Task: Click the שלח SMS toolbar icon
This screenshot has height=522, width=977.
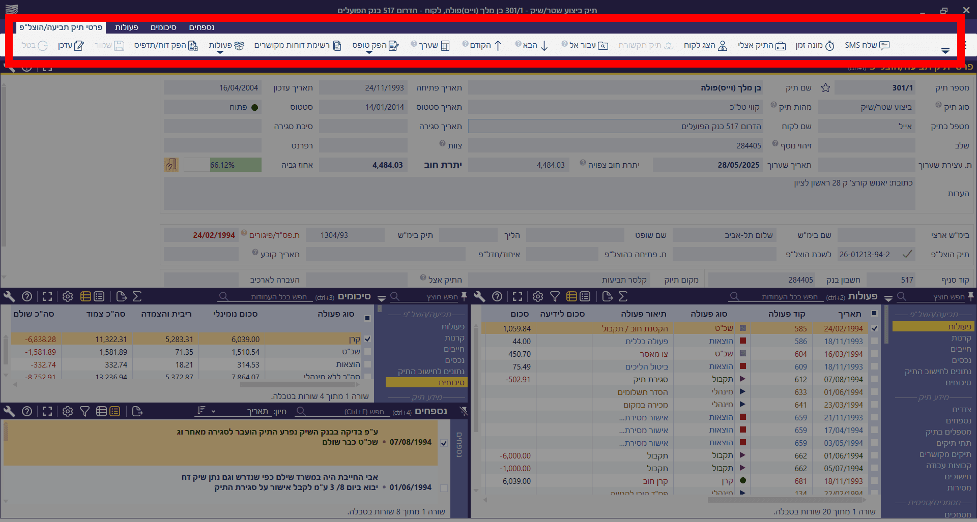Action: pos(884,45)
